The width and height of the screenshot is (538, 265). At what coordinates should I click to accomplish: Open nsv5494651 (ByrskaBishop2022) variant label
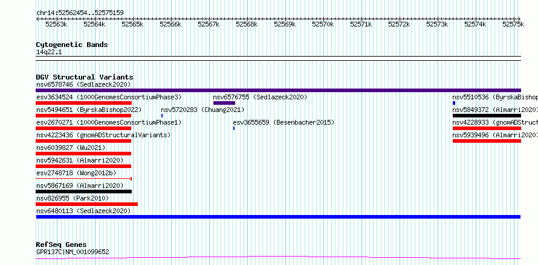click(x=89, y=110)
